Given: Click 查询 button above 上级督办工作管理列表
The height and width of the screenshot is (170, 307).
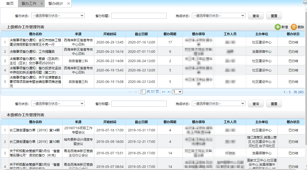Looking at the screenshot, I should pos(256,16).
